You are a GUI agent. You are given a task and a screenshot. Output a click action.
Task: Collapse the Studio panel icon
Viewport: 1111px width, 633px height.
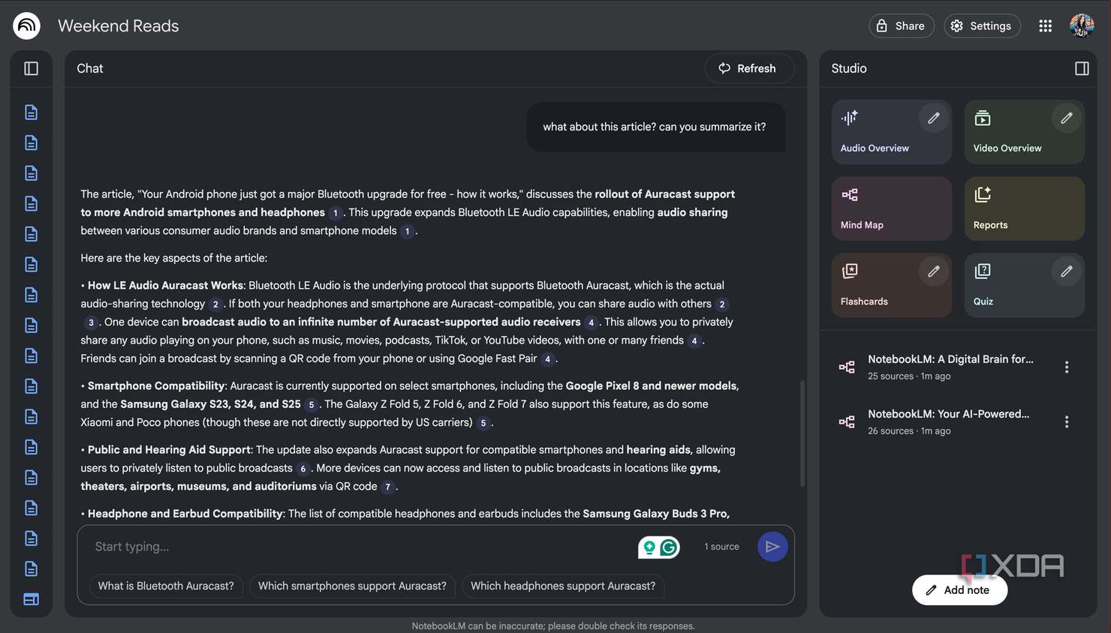[1082, 68]
